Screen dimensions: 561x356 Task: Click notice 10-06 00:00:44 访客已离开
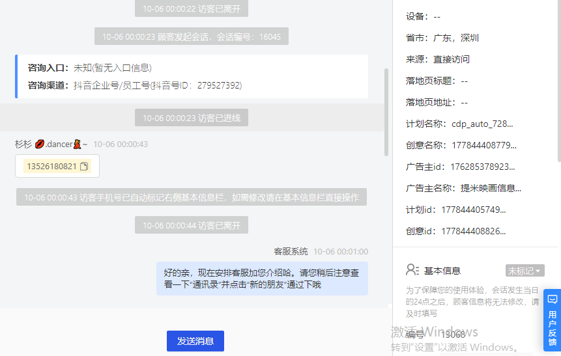[x=192, y=225]
